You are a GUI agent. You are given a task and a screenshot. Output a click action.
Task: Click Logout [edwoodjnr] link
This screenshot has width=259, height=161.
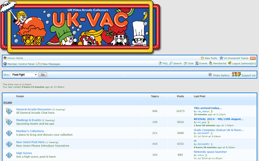[x=244, y=63]
